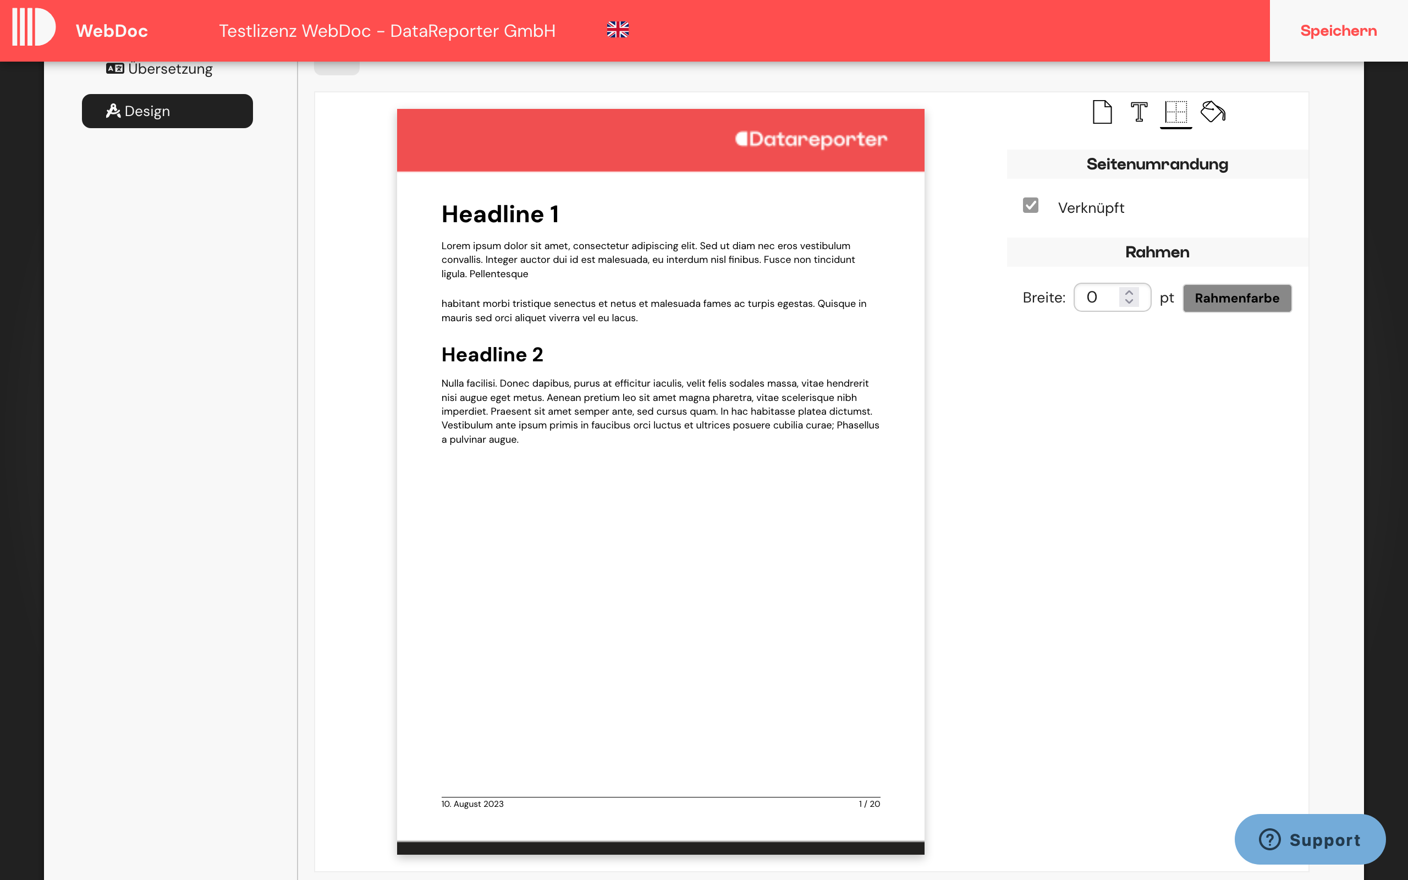The width and height of the screenshot is (1408, 880).
Task: Click the A-Z Übersetzung icon
Action: (114, 68)
